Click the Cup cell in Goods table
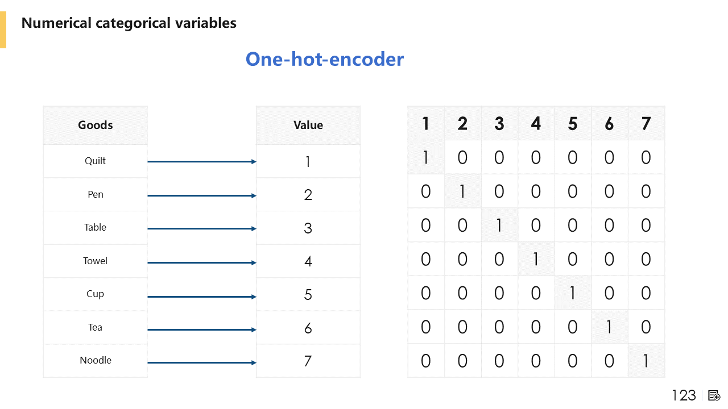 point(96,294)
